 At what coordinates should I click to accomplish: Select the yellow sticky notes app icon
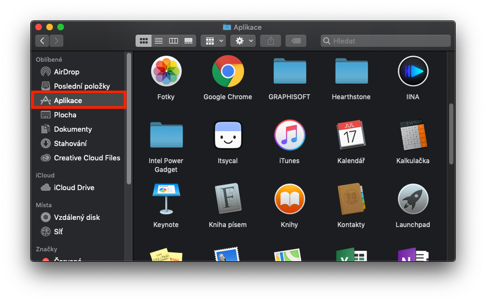coord(166,254)
